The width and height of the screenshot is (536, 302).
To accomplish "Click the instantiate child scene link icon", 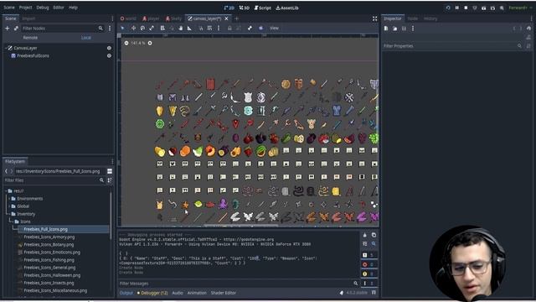I will click(16, 29).
